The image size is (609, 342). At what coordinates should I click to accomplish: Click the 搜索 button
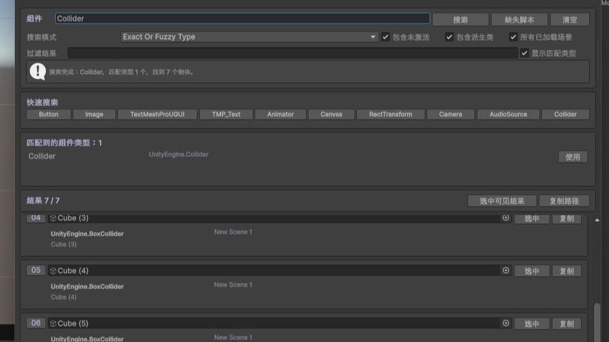click(461, 19)
